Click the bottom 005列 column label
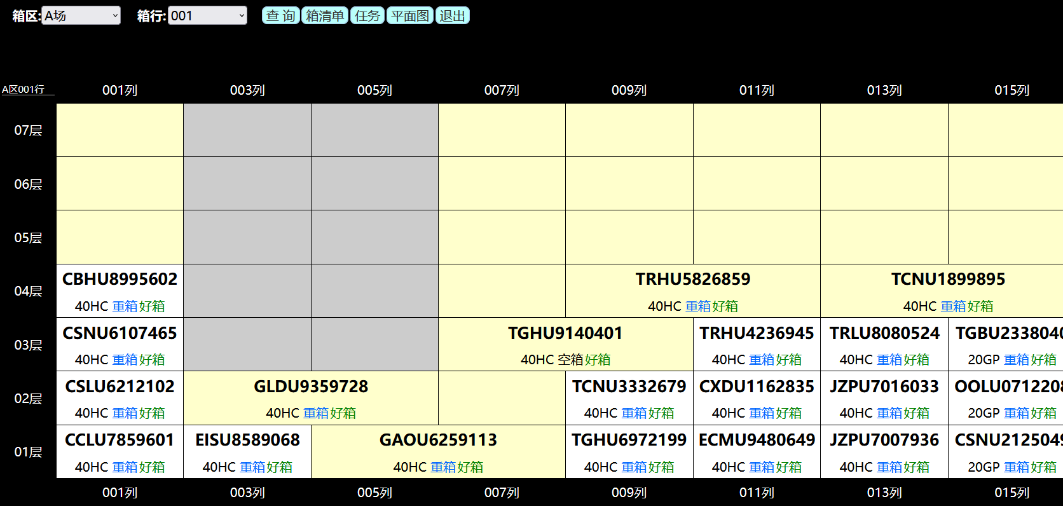 (374, 493)
